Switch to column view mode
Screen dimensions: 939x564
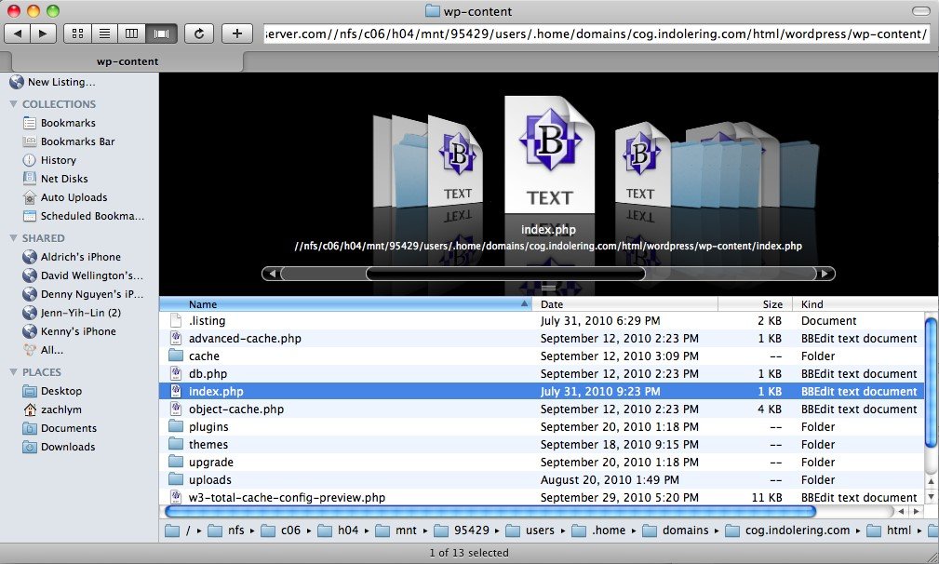pyautogui.click(x=132, y=34)
